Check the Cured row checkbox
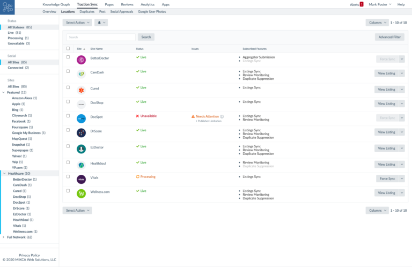412x267 pixels. click(x=68, y=87)
